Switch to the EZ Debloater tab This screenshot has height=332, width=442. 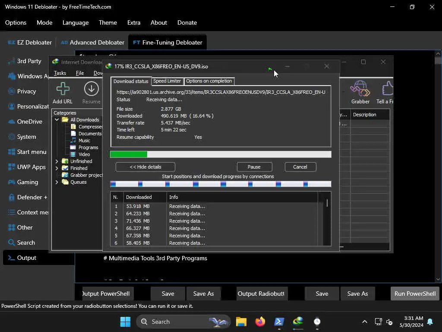[30, 42]
